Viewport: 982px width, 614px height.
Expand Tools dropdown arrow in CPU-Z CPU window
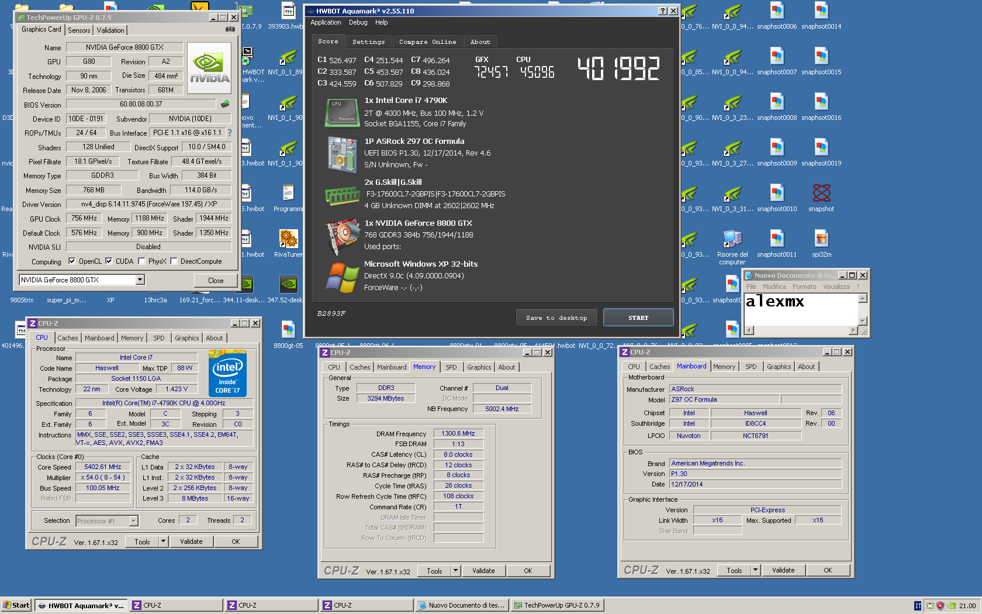tap(164, 541)
